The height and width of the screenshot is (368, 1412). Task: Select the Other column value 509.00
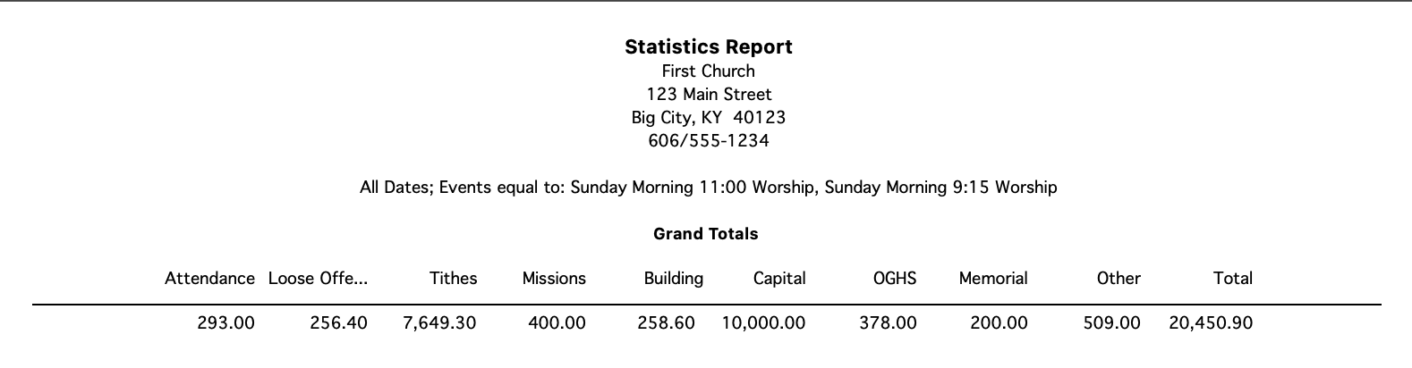tap(1111, 323)
